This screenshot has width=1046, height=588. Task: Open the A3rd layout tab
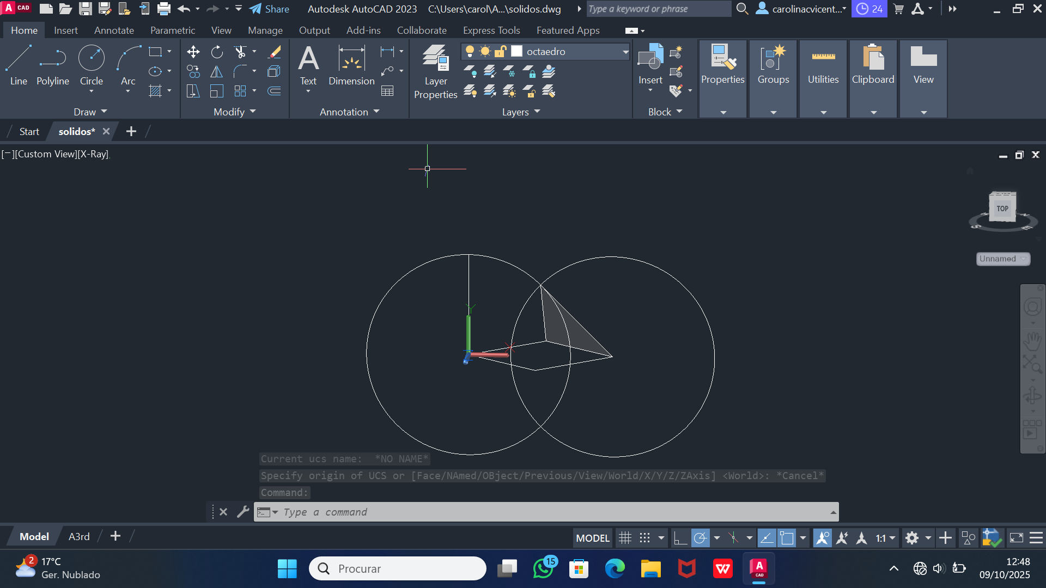click(79, 537)
